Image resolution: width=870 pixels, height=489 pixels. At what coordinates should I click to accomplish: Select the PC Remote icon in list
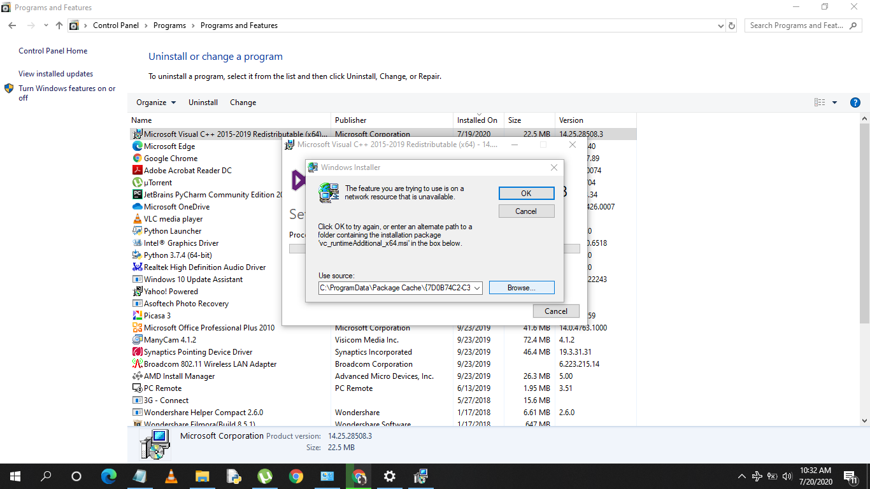click(x=137, y=388)
